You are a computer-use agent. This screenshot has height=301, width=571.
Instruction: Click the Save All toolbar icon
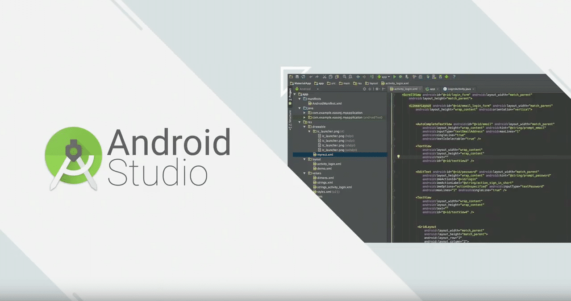(x=297, y=77)
